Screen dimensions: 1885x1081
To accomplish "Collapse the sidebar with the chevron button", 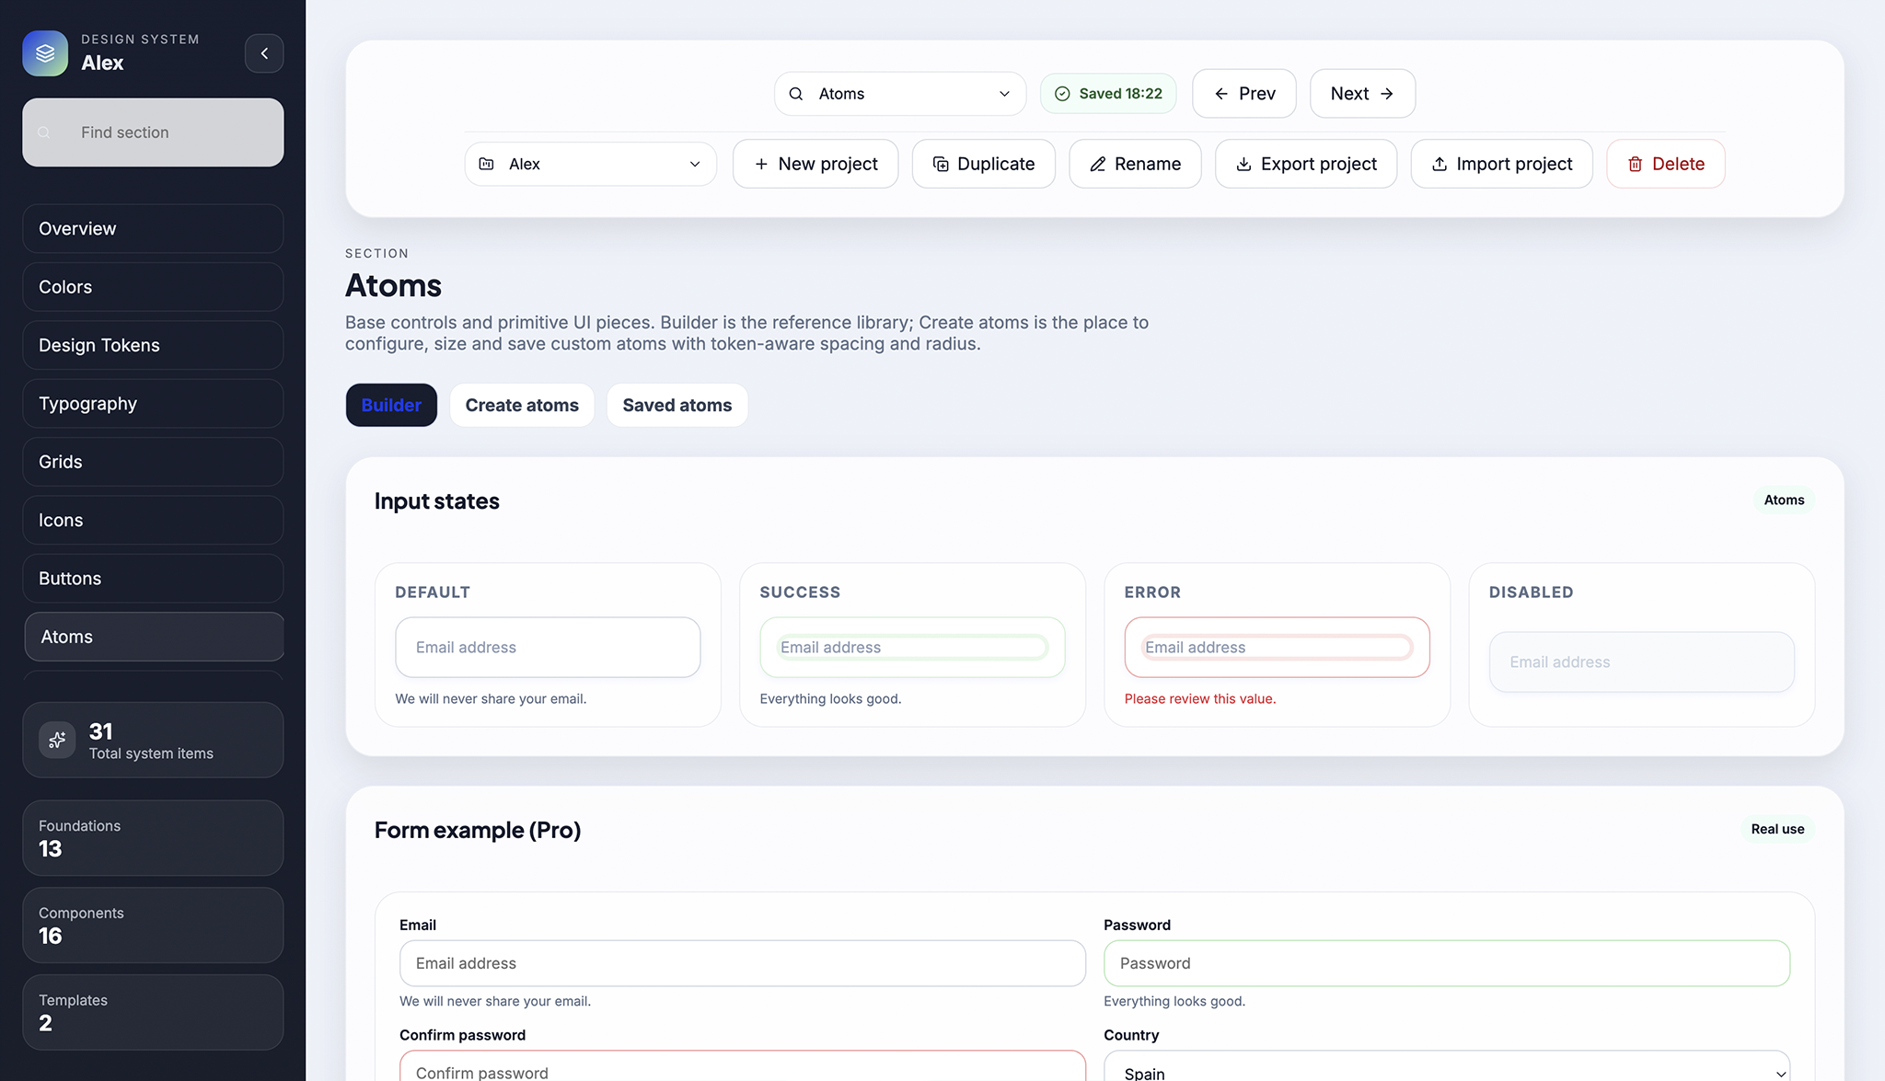I will coord(264,53).
